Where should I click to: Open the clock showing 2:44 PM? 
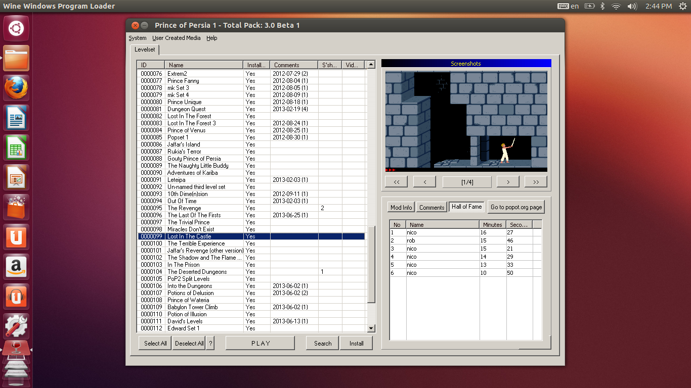pyautogui.click(x=658, y=6)
